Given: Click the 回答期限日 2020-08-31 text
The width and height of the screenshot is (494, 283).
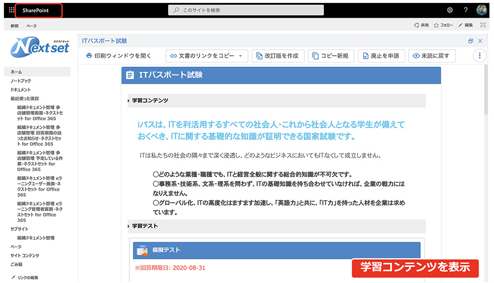Looking at the screenshot, I should coord(170,268).
